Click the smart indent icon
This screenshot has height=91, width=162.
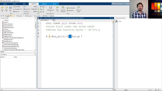click(38, 12)
